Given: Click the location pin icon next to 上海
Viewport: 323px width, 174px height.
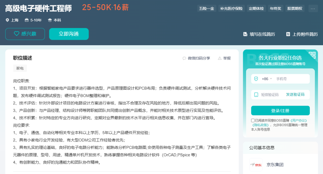Looking at the screenshot, I should point(7,20).
